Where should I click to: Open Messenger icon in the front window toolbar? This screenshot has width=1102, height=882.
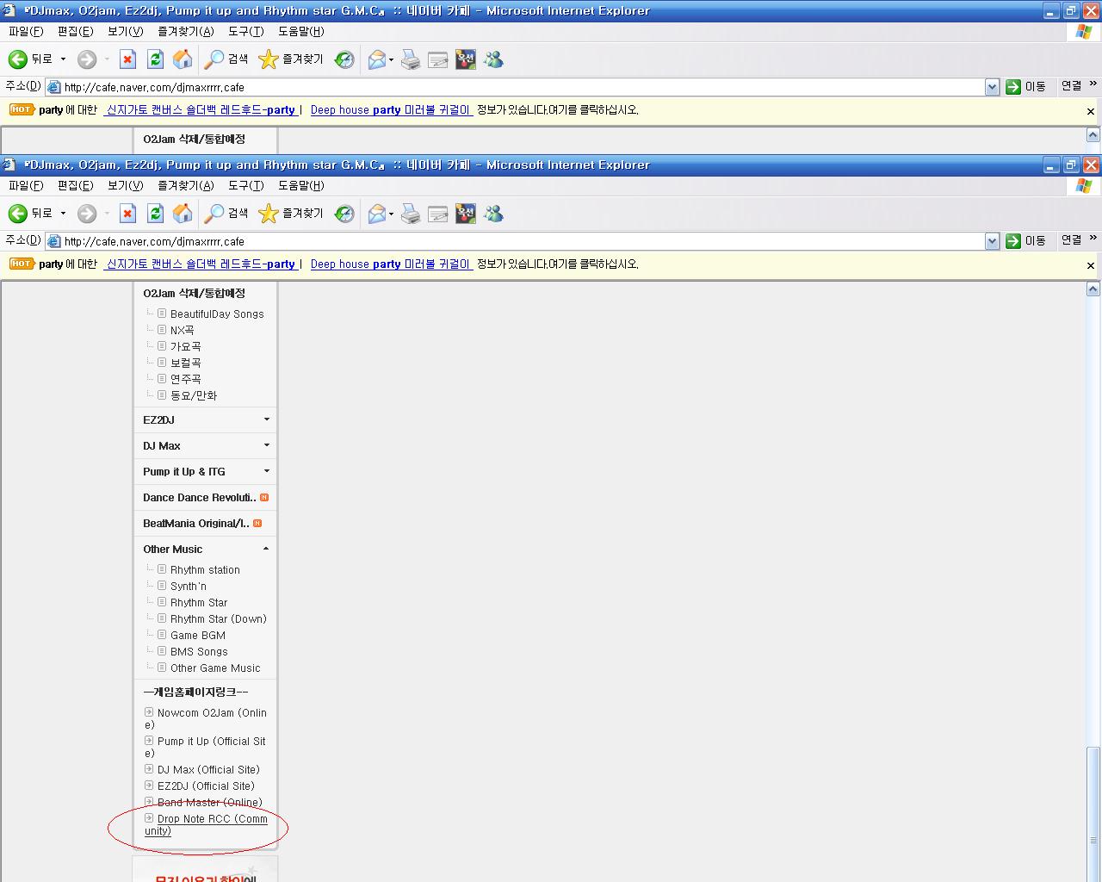click(493, 214)
